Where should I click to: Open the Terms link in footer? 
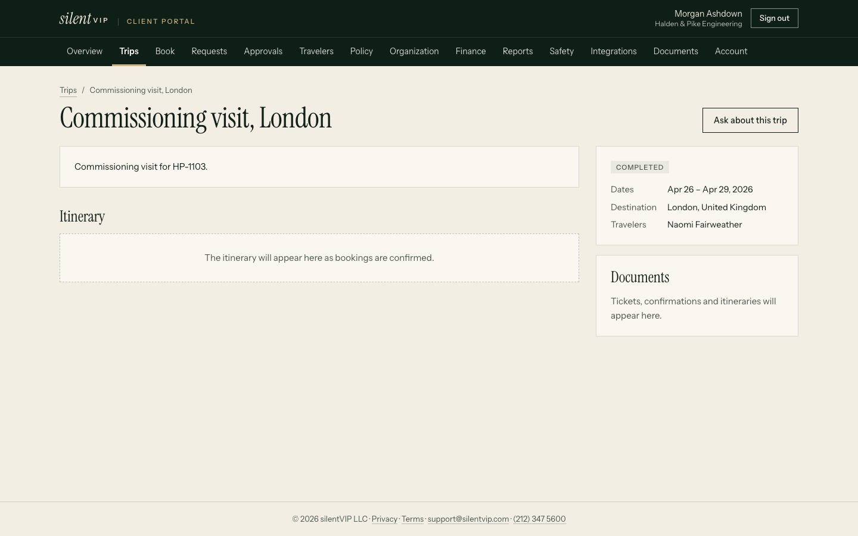point(412,519)
